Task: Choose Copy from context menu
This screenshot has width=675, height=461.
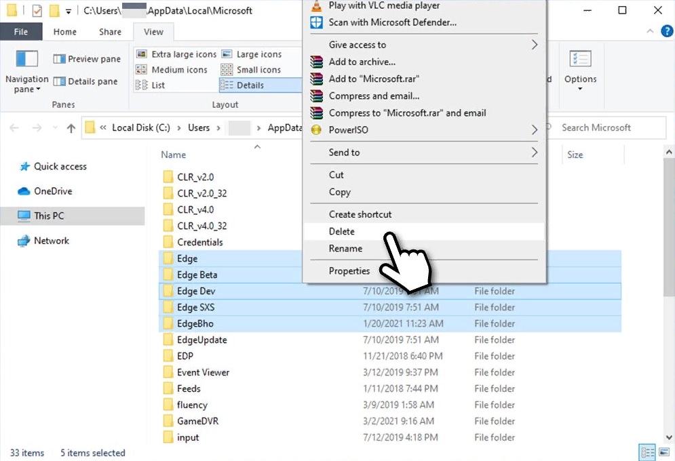Action: click(x=424, y=192)
